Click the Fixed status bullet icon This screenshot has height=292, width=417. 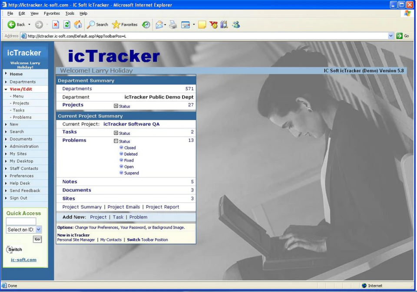tap(121, 160)
